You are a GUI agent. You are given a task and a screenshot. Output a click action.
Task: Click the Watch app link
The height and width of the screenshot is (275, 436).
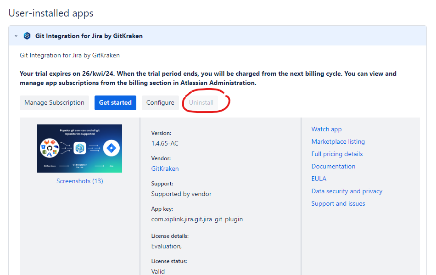click(x=326, y=129)
